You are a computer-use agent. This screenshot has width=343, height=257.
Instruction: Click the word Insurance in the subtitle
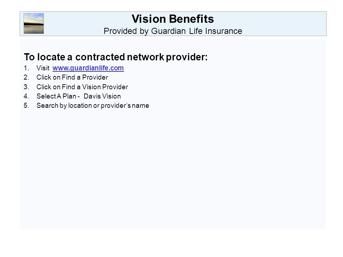[x=224, y=31]
